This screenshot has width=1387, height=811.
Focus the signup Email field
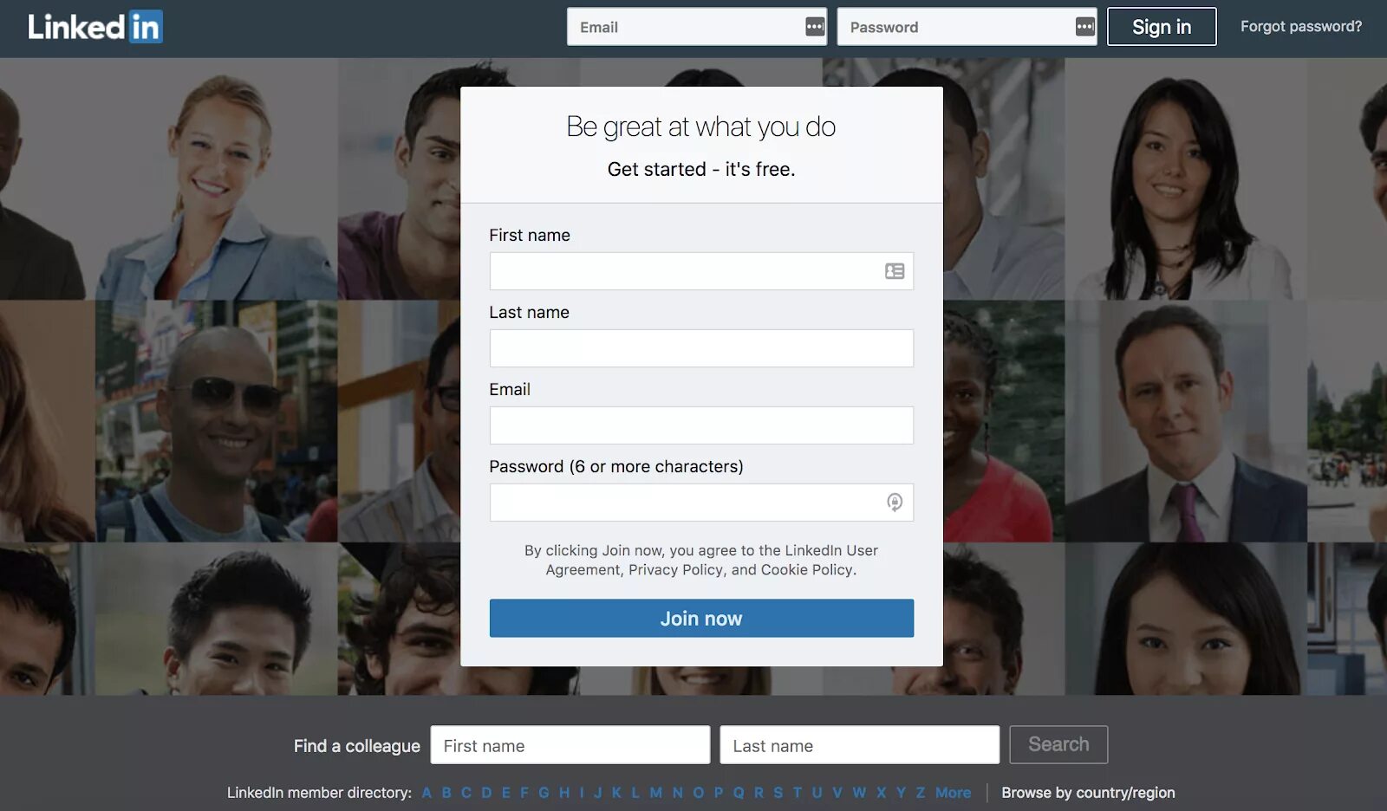pos(701,425)
